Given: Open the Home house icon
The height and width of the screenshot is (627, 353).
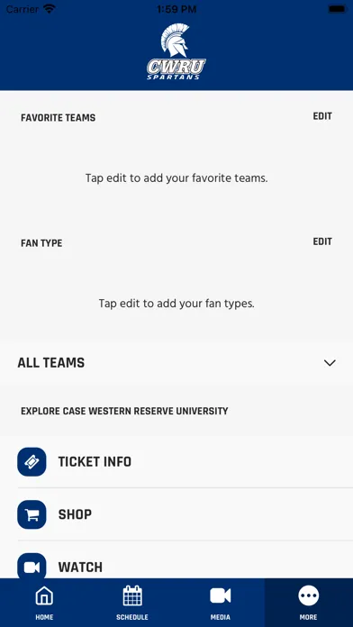Looking at the screenshot, I should (44, 596).
